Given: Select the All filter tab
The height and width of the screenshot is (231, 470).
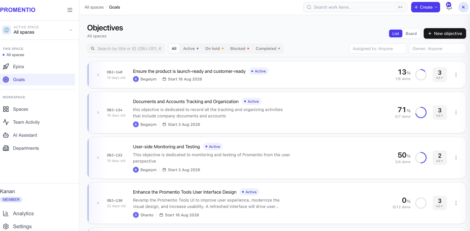Looking at the screenshot, I should point(174,49).
